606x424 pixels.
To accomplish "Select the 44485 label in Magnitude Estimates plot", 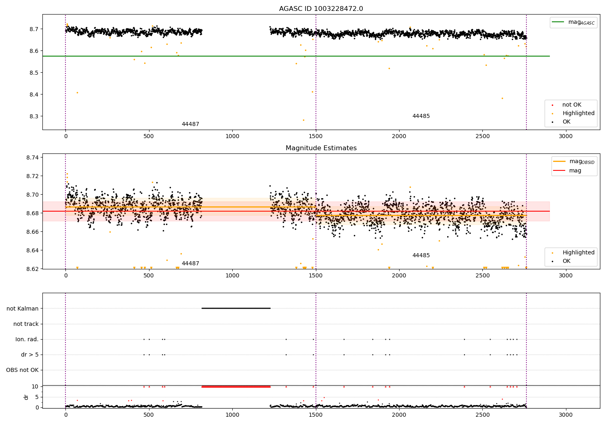I will [x=421, y=256].
